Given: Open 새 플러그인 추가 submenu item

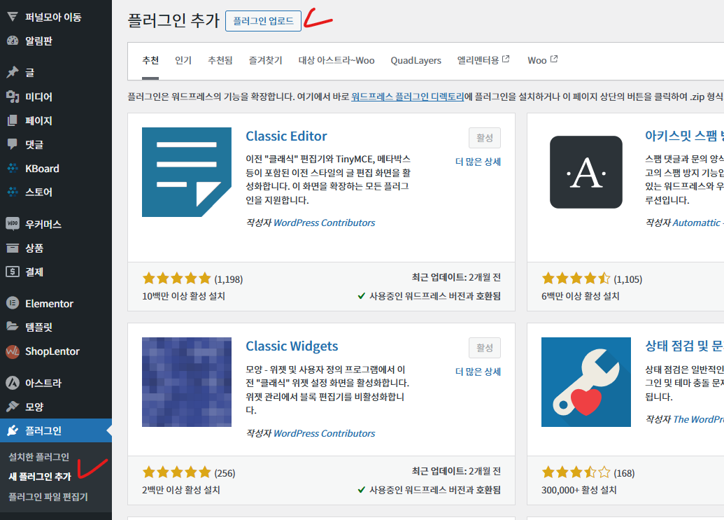Looking at the screenshot, I should point(40,477).
